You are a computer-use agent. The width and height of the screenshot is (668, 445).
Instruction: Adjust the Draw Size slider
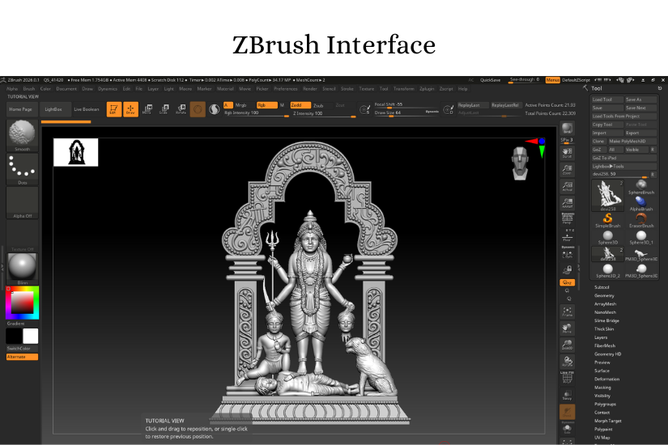pyautogui.click(x=406, y=112)
